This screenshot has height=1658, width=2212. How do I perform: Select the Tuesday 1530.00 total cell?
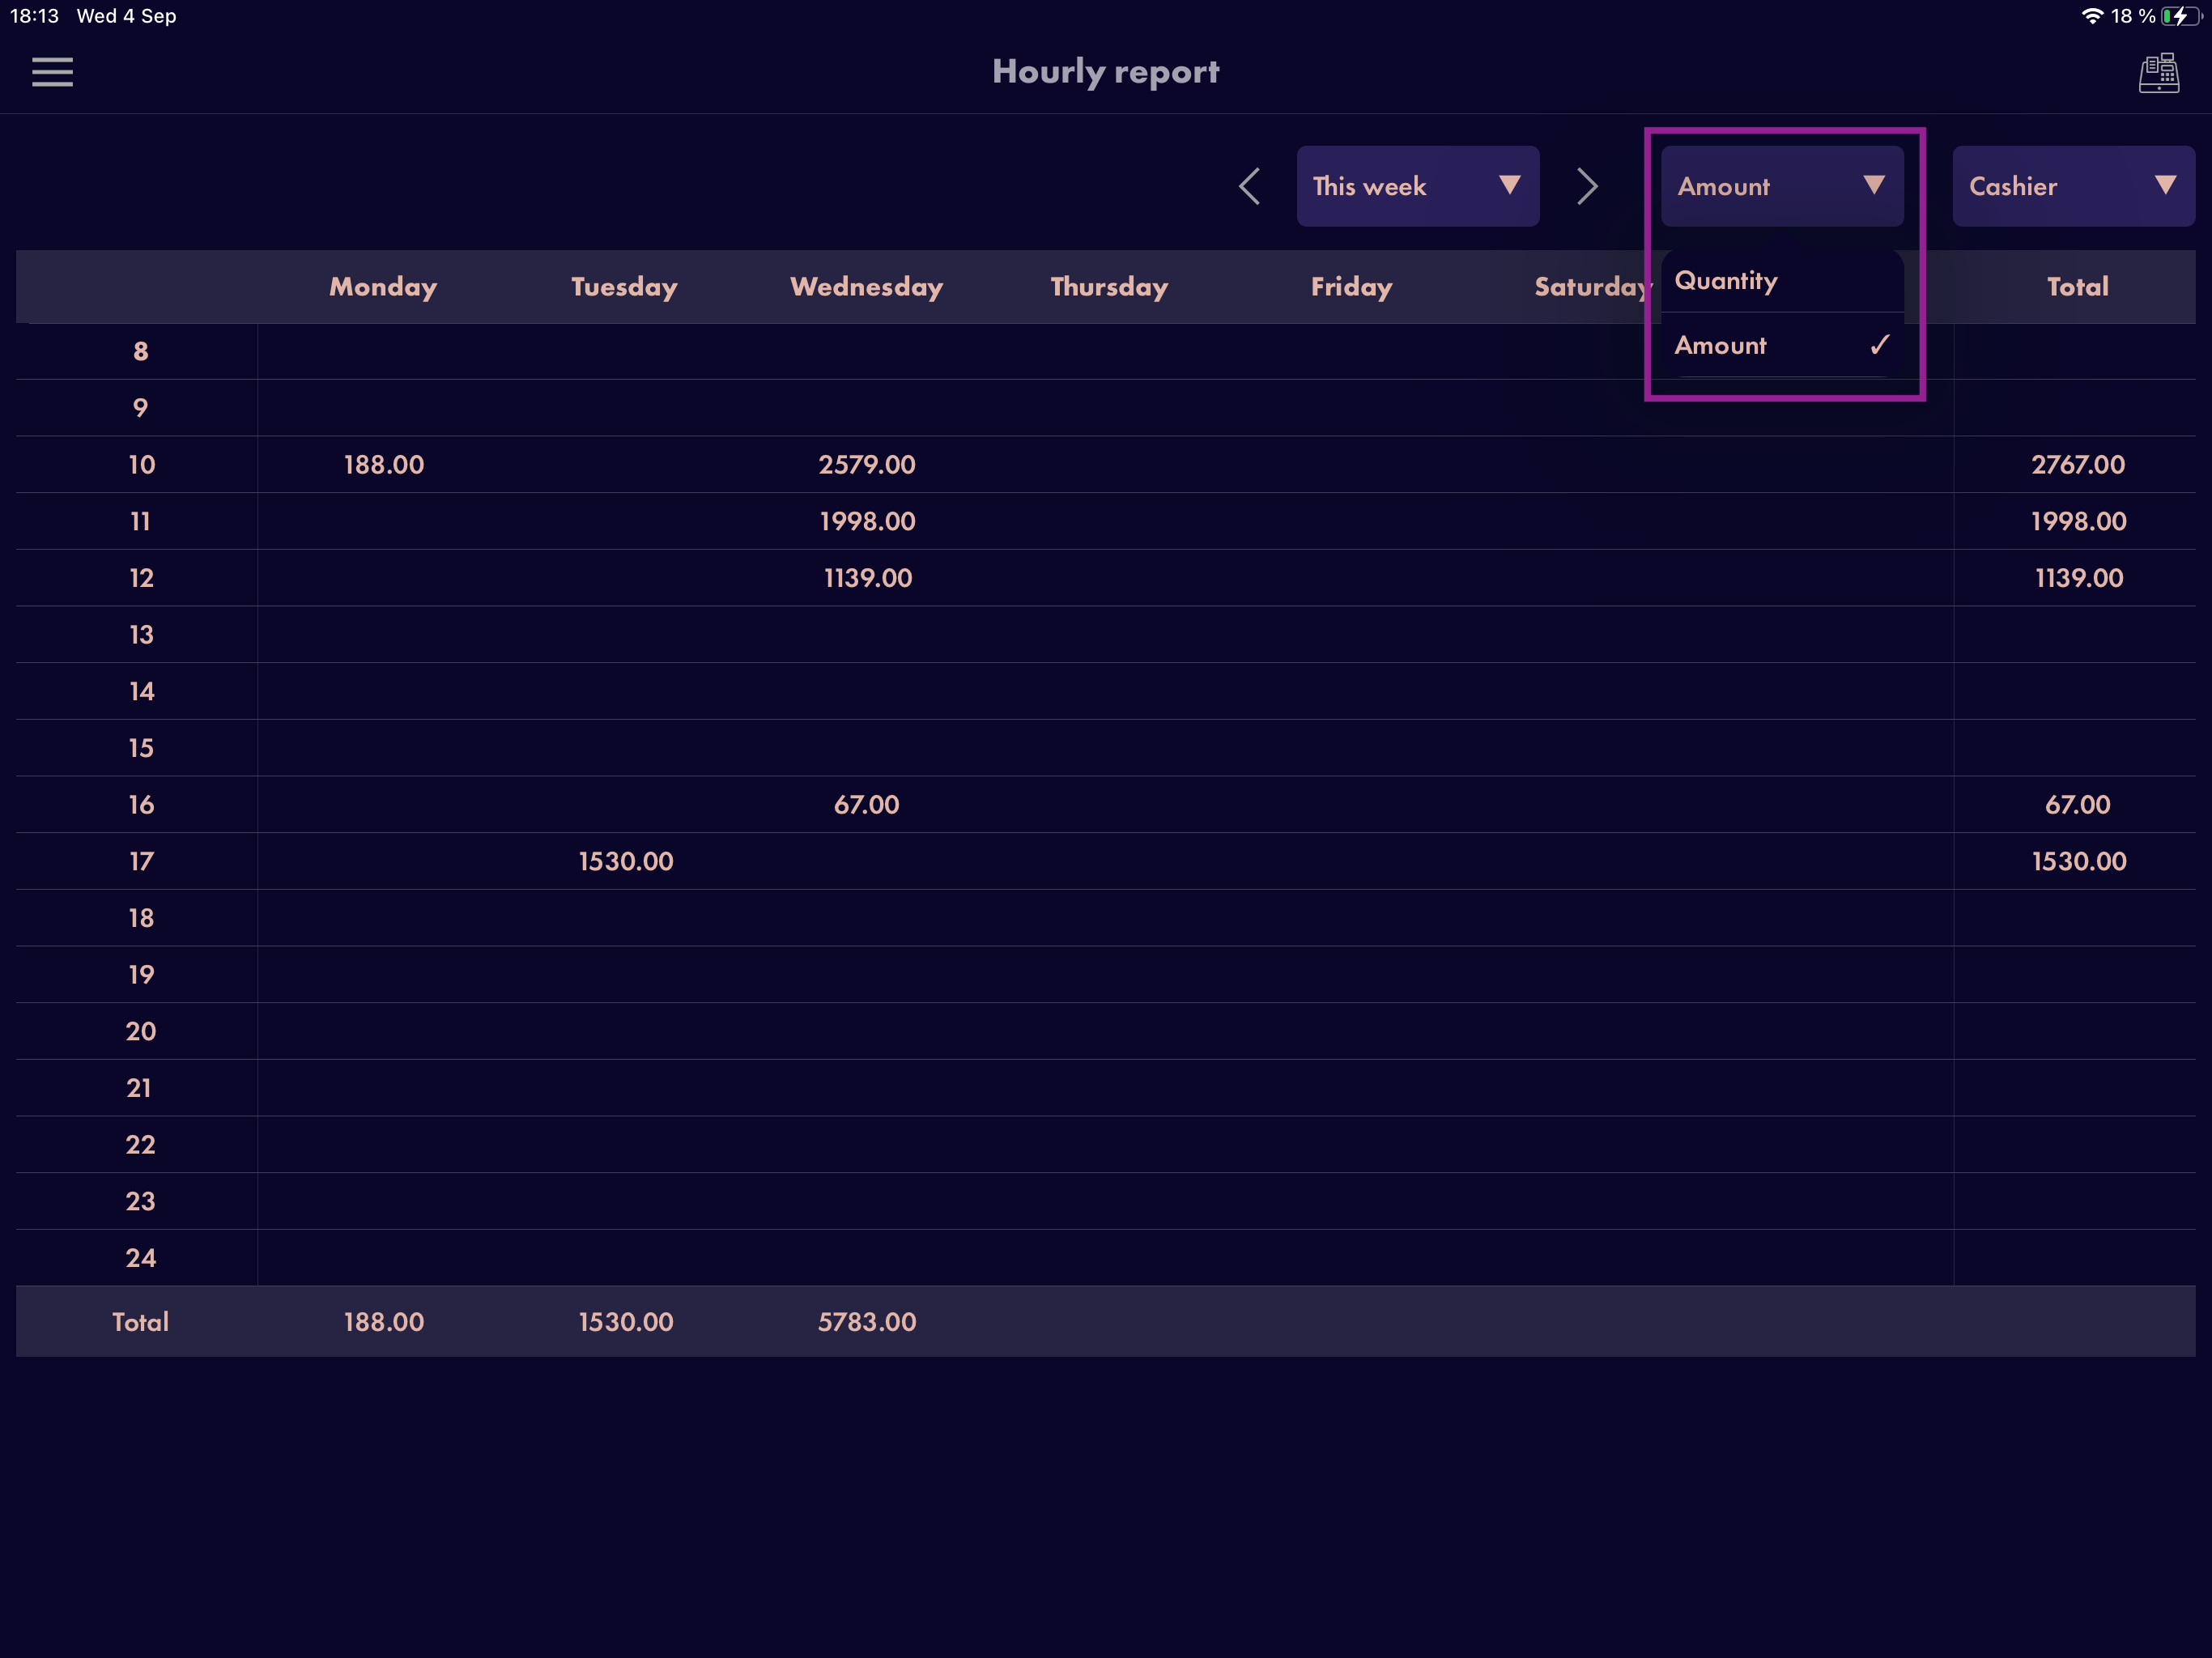coord(626,1322)
